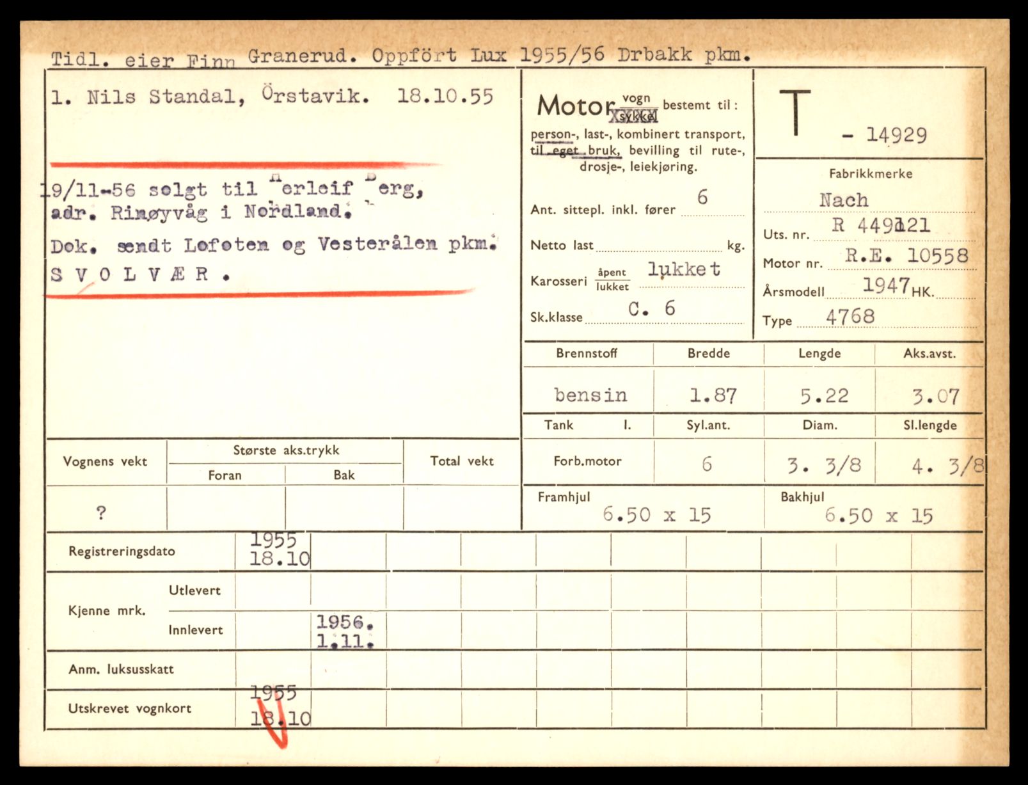The height and width of the screenshot is (785, 1028).
Task: Click the Lengde value 5.22
Action: [x=824, y=396]
